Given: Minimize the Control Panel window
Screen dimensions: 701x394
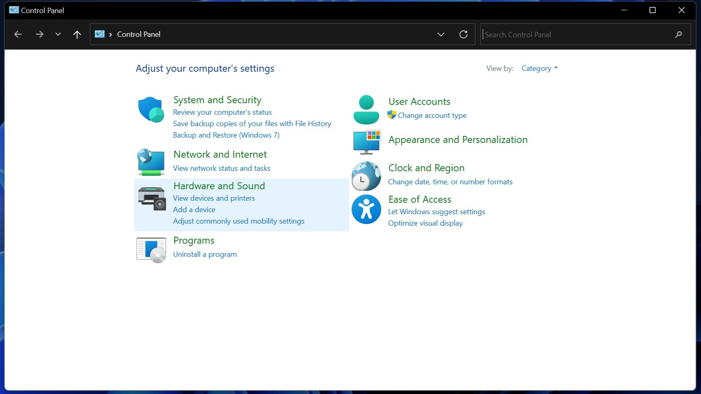Looking at the screenshot, I should point(624,10).
